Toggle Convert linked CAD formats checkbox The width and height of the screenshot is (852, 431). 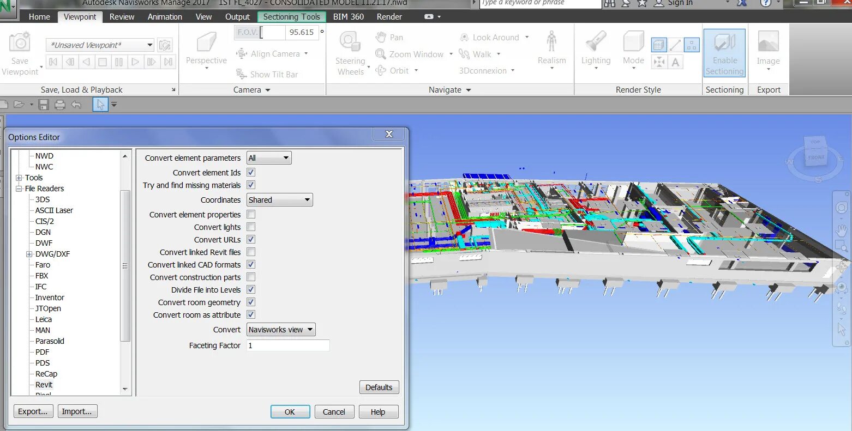251,264
